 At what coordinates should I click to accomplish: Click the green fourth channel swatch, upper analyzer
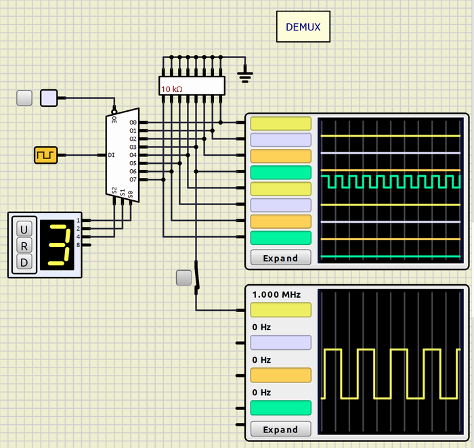pyautogui.click(x=280, y=173)
